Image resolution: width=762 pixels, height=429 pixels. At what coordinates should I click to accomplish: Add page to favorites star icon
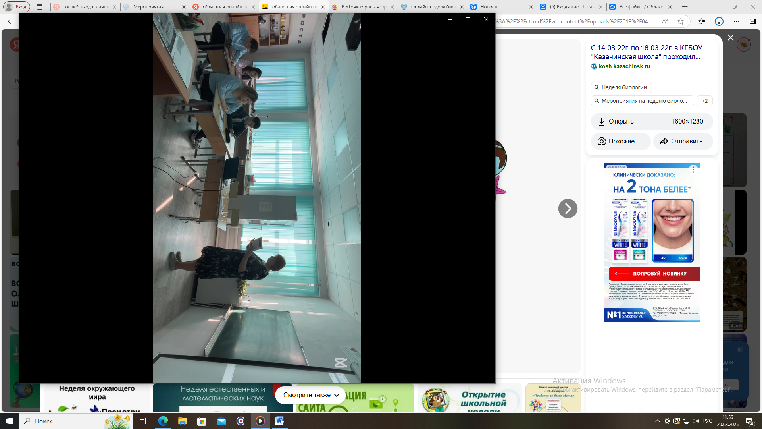pyautogui.click(x=681, y=21)
